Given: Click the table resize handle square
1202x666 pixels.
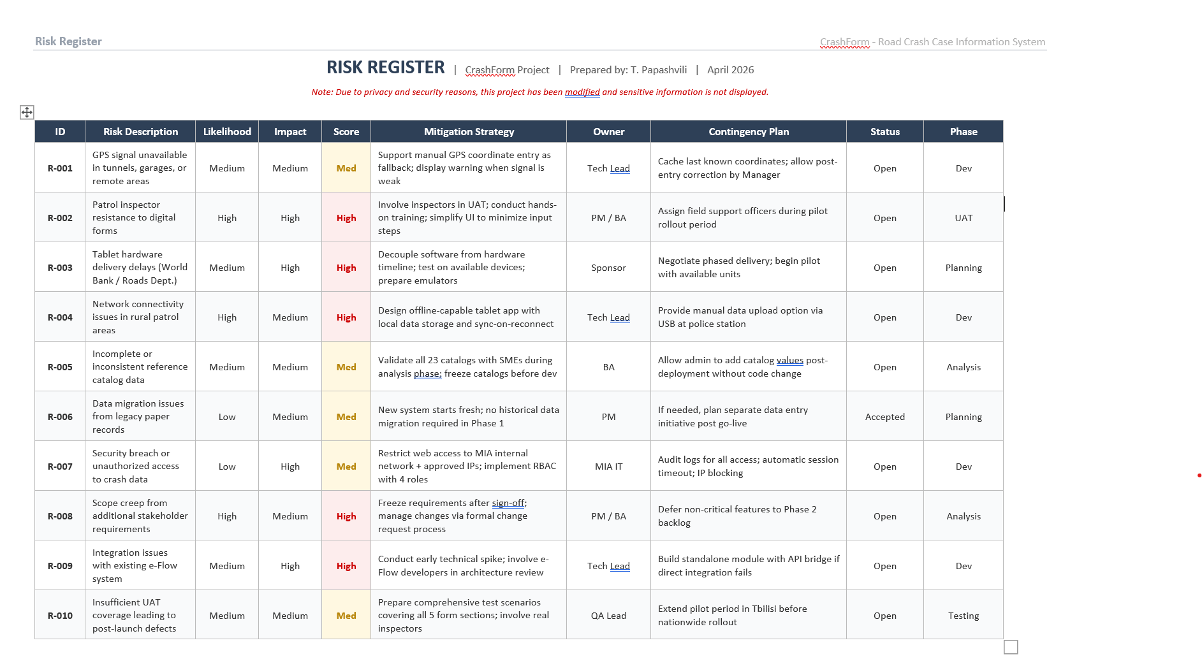Looking at the screenshot, I should click(1011, 647).
